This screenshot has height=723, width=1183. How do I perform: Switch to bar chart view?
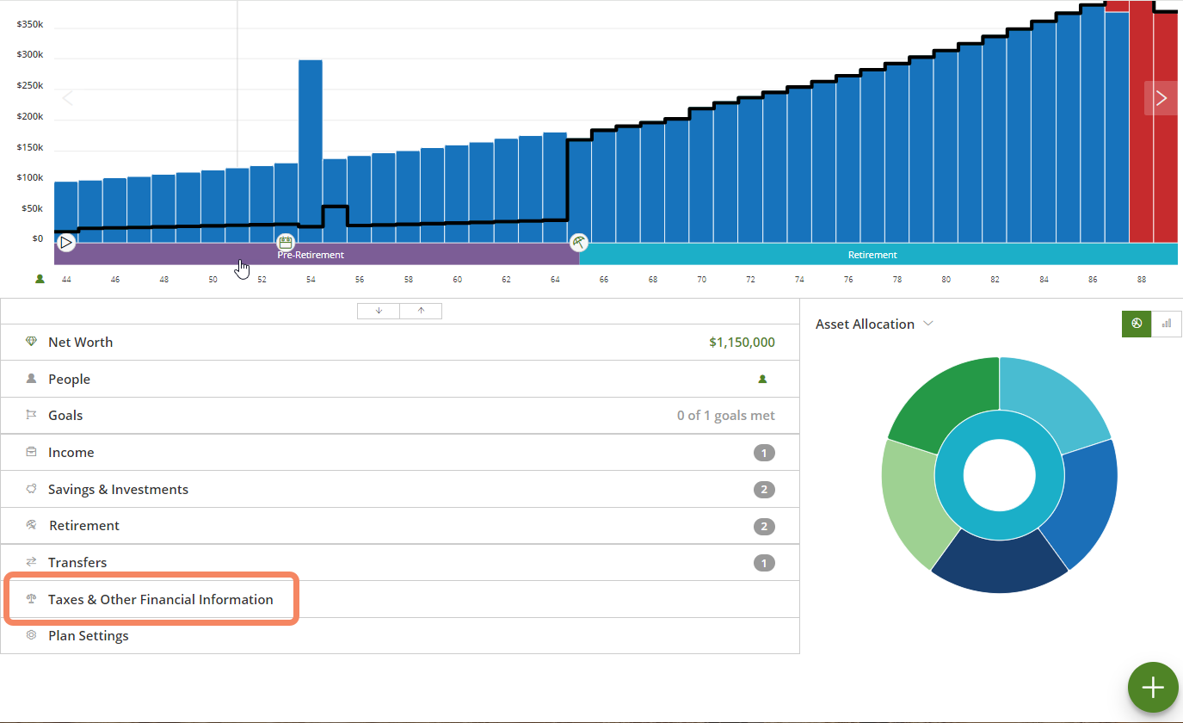pos(1167,324)
